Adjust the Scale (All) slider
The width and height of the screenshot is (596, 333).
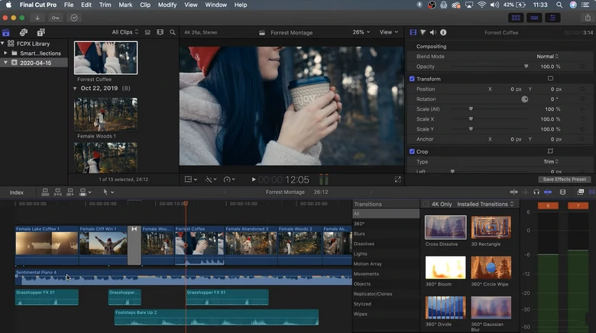(471, 109)
